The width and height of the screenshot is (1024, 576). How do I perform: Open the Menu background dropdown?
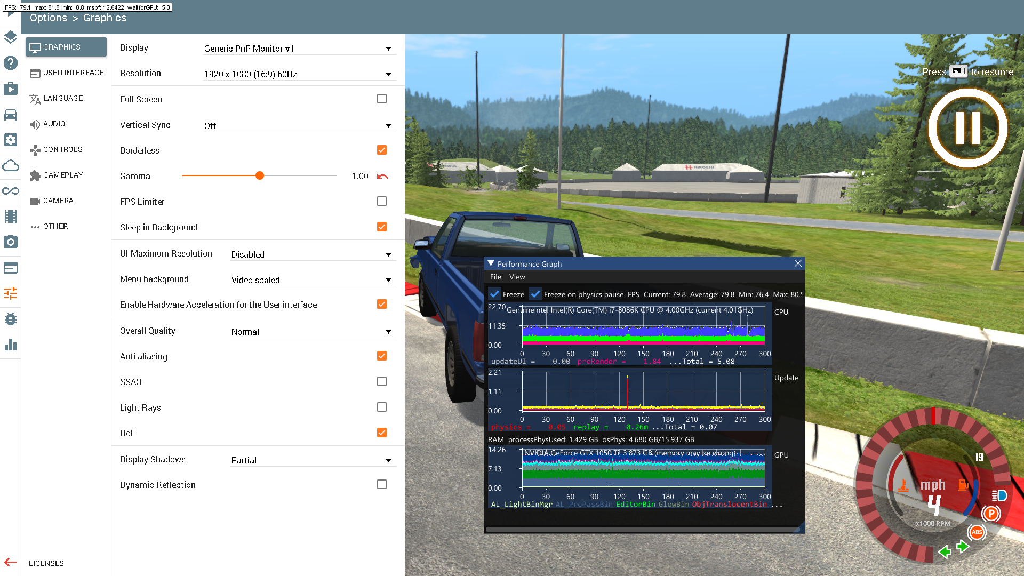(313, 280)
